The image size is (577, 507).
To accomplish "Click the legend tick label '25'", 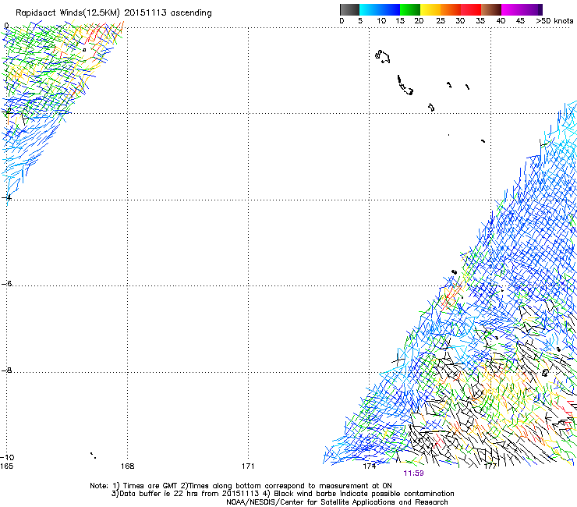I will (x=441, y=21).
